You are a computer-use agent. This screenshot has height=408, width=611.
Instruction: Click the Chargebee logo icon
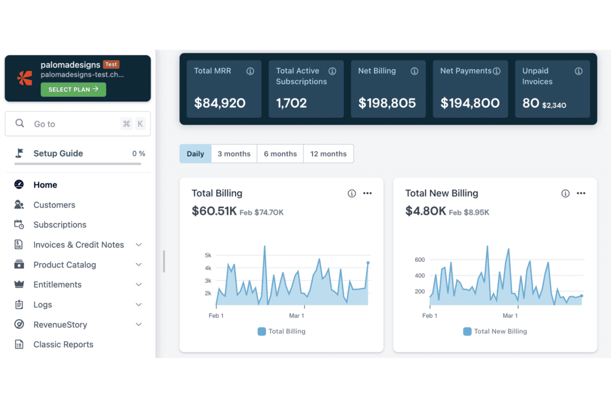click(25, 78)
